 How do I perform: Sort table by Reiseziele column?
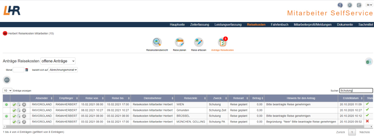pyautogui.click(x=191, y=98)
